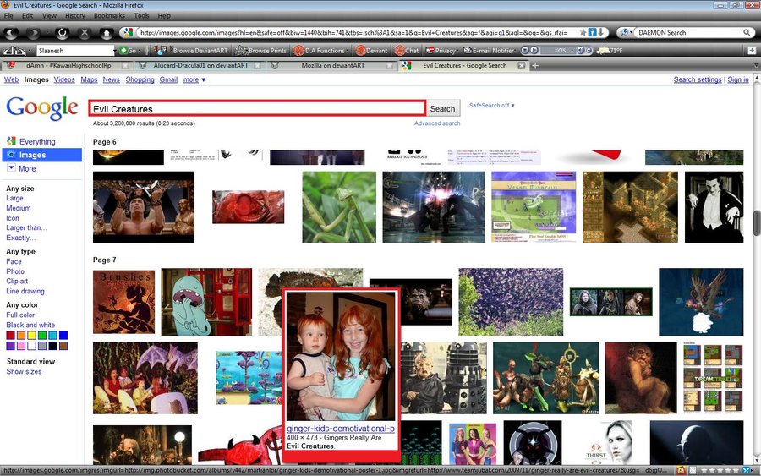The width and height of the screenshot is (761, 476).
Task: Select the brown color filter swatch
Action: (63, 346)
